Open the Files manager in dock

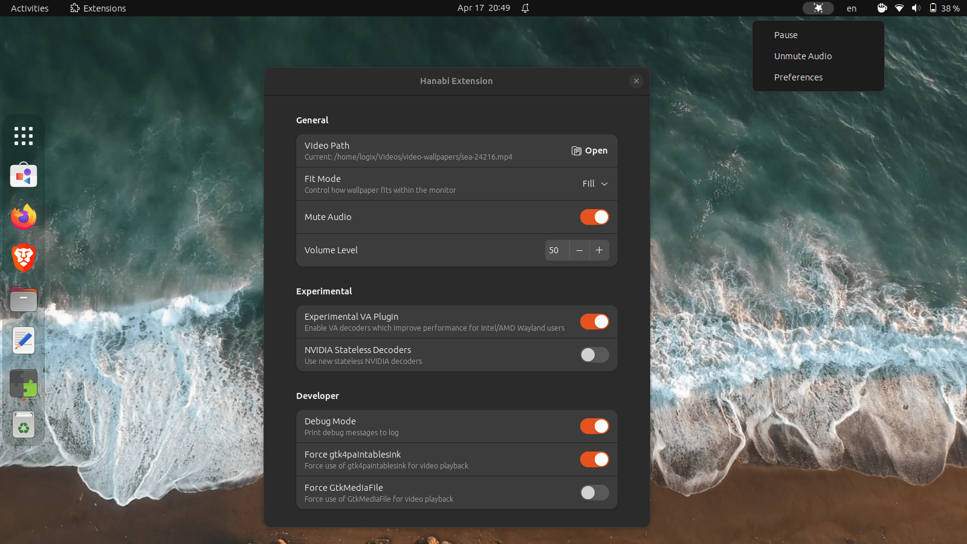(24, 299)
